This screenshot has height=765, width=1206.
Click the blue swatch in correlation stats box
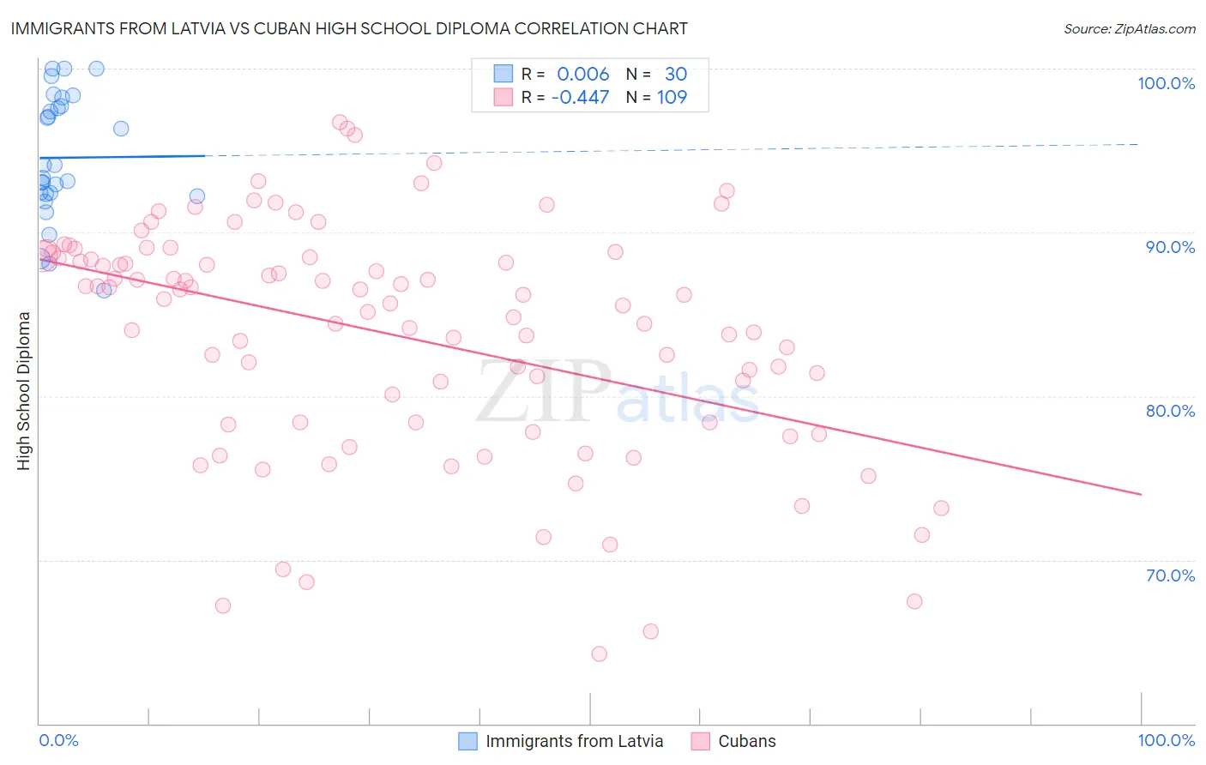pyautogui.click(x=503, y=74)
